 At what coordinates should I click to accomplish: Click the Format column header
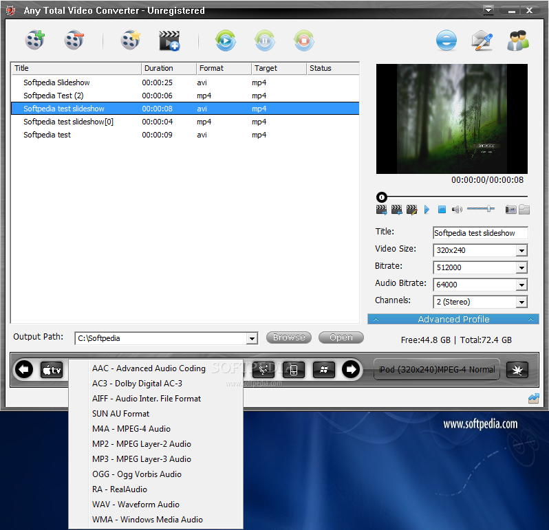click(x=224, y=68)
